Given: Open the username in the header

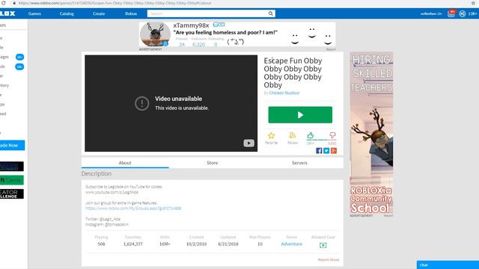Looking at the screenshot, I should 431,13.
